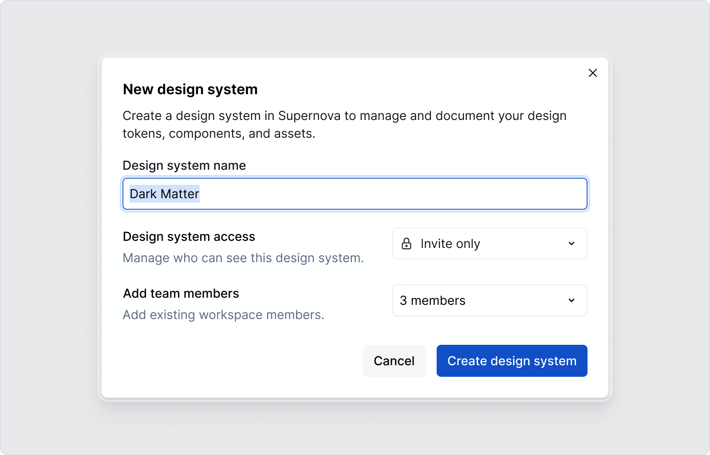Click the Design system access label
Viewport: 710px width, 455px height.
189,236
